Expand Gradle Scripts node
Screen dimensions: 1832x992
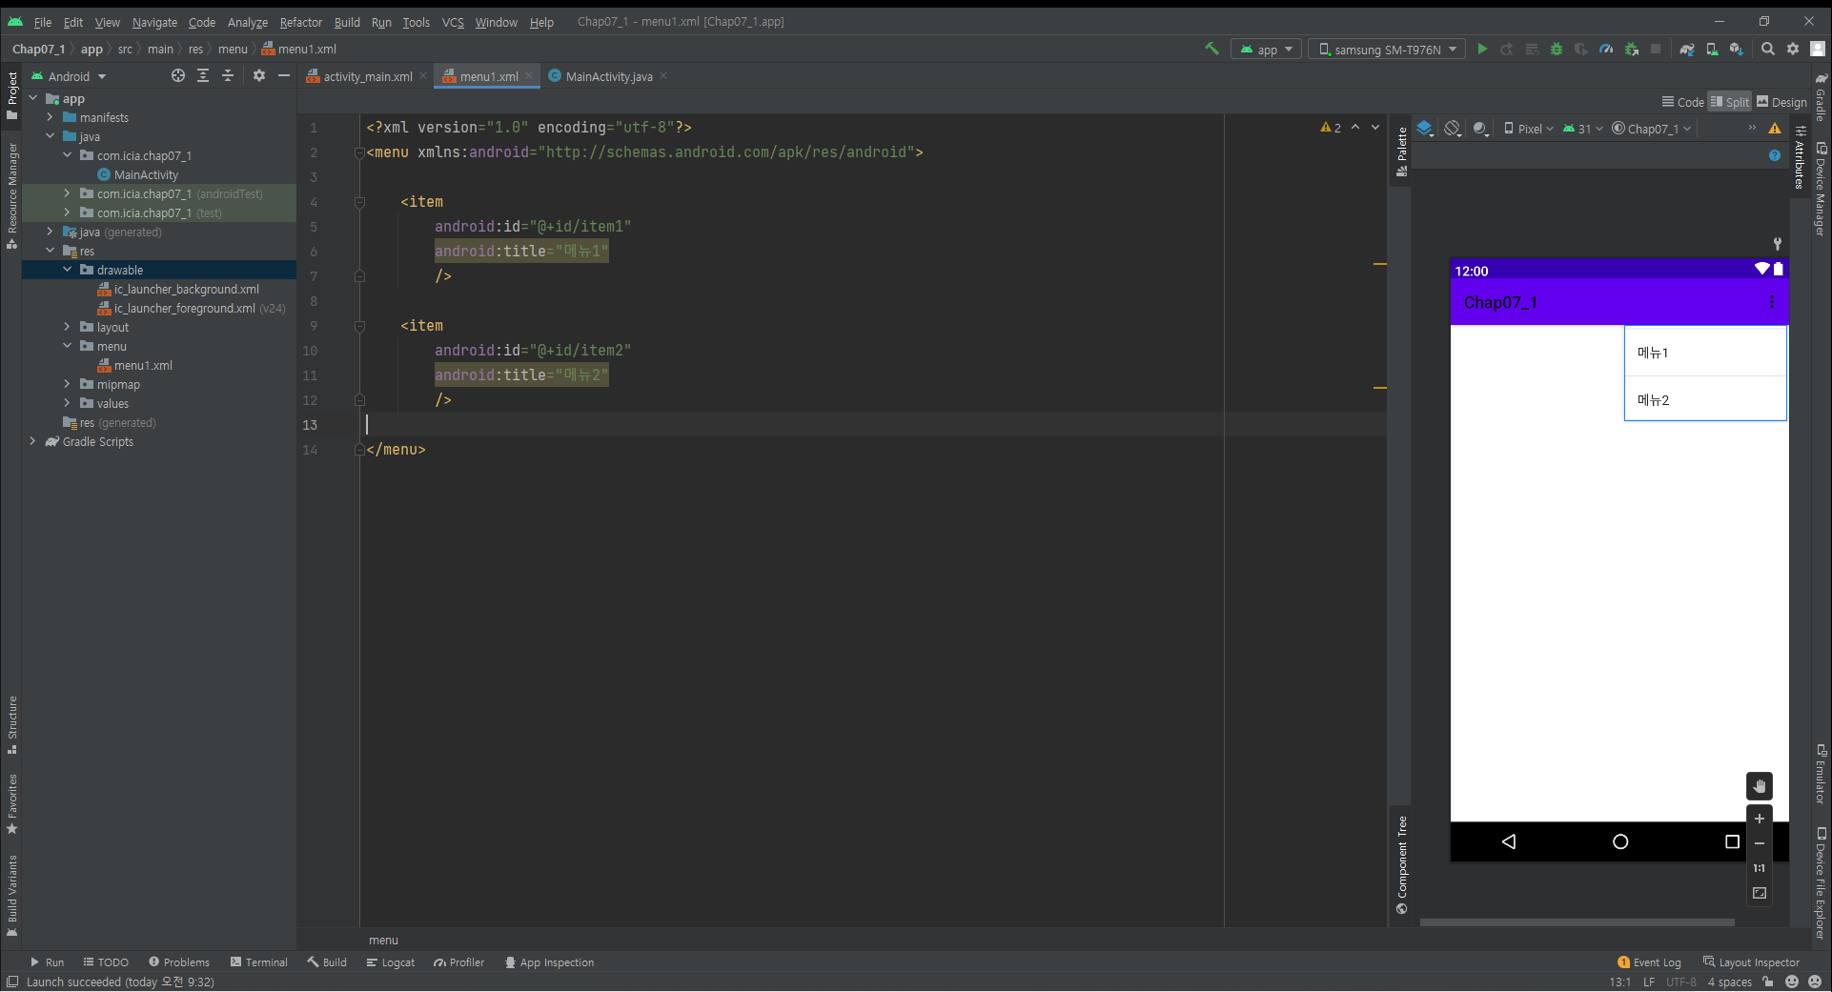tap(32, 441)
